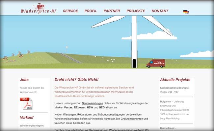This screenshot has height=131, width=214.
Task: Navigate to the PROJEKTE section
Action: [x=136, y=11]
